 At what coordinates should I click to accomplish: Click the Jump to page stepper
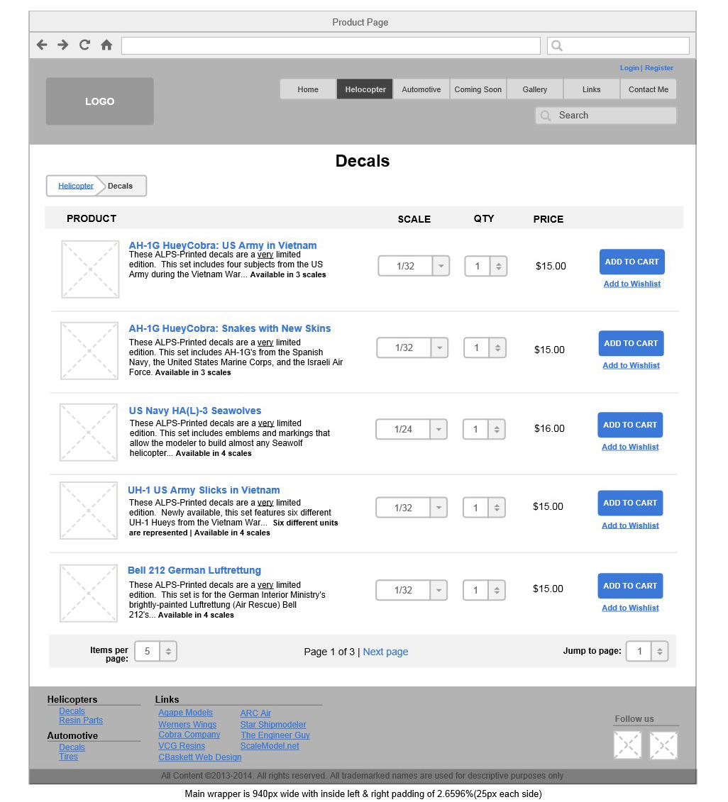659,651
